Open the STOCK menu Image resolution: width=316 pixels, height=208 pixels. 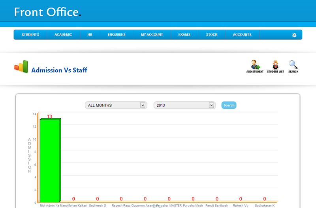212,35
